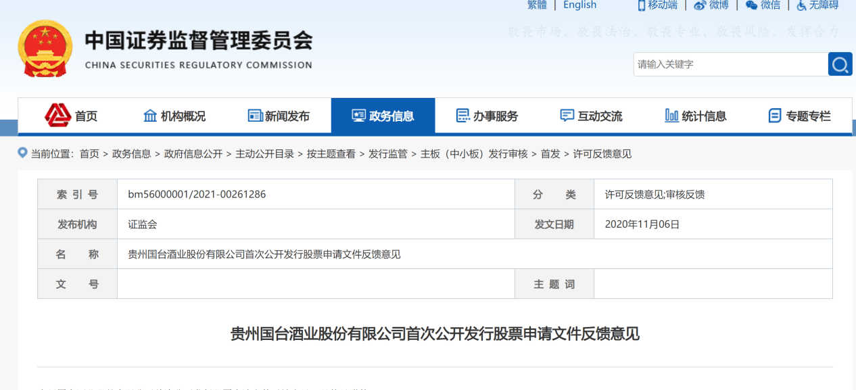856x390 pixels.
Task: Go to 政务信息 in breadcrumb
Action: 132,154
